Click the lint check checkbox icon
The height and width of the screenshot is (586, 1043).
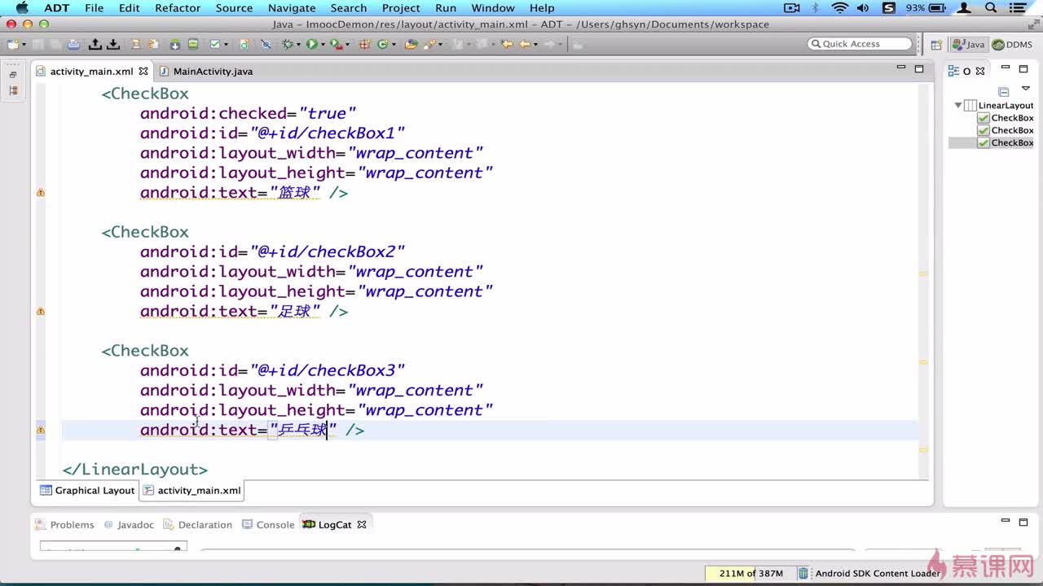pos(214,44)
